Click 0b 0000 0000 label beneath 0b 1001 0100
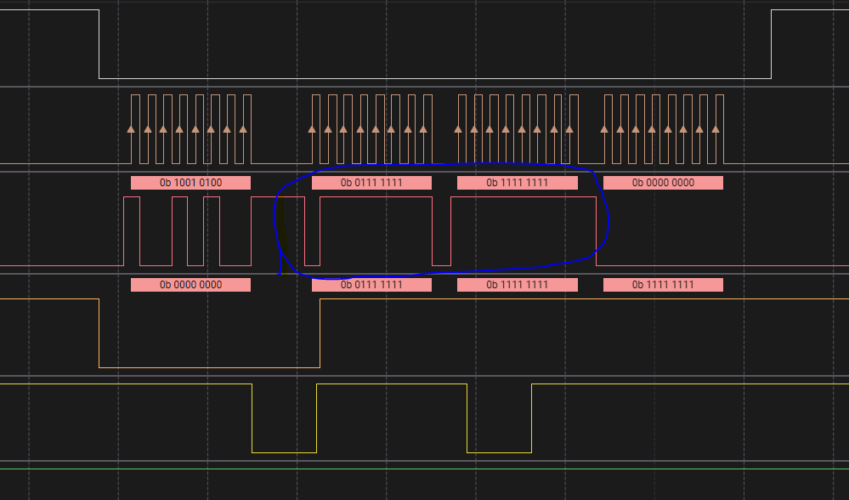The height and width of the screenshot is (500, 849). click(190, 285)
